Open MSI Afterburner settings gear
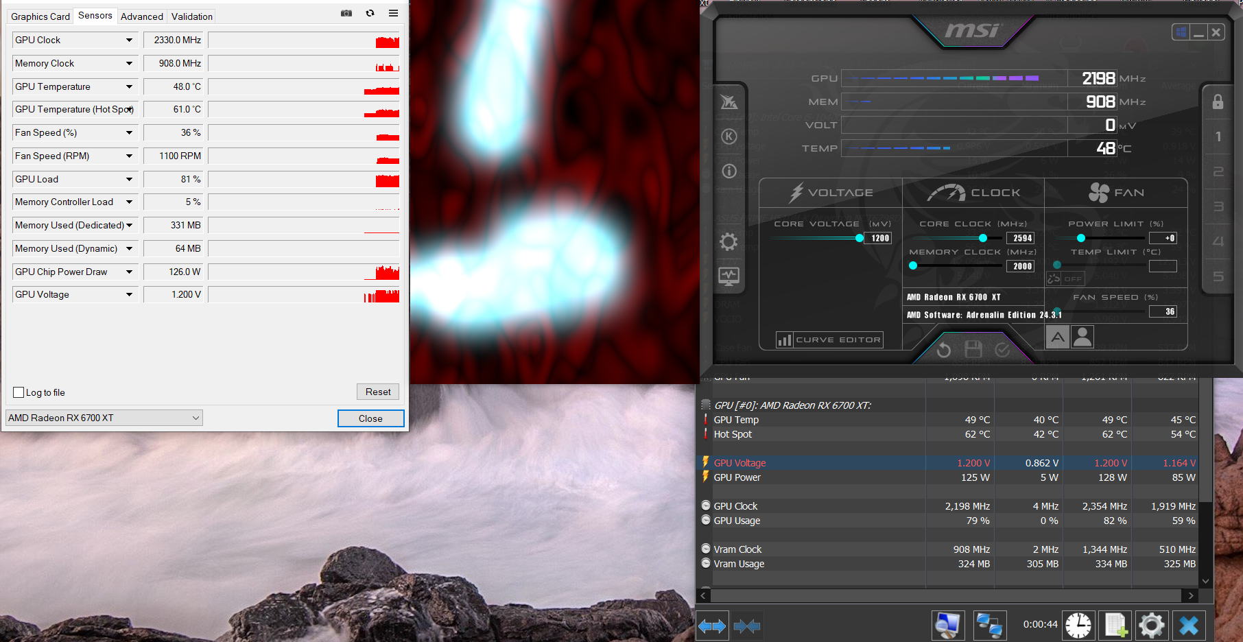Image resolution: width=1243 pixels, height=642 pixels. [729, 241]
